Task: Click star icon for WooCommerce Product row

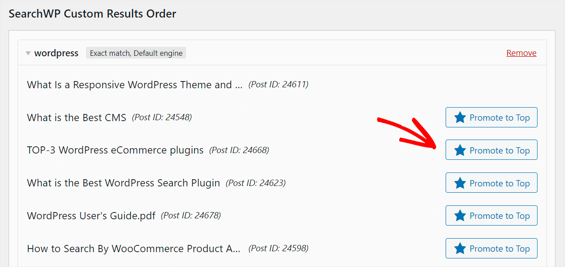Action: coord(460,249)
